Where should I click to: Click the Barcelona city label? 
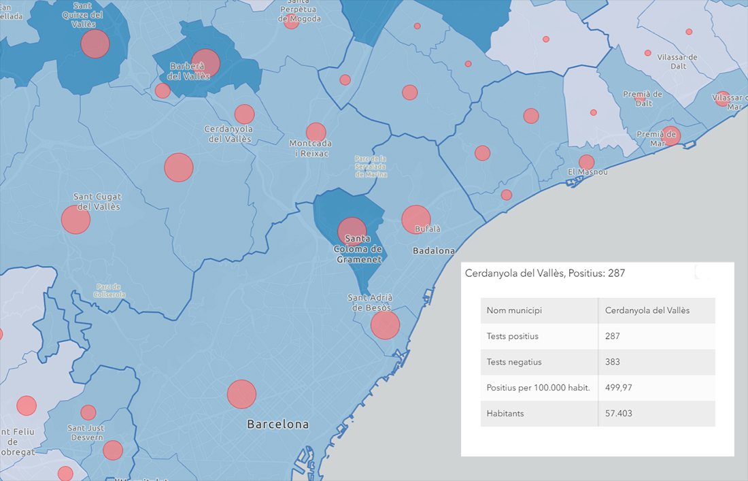tap(277, 425)
